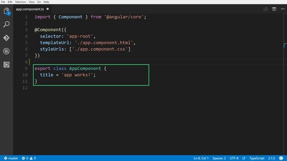Open the Source Control git view
The height and width of the screenshot is (161, 287).
point(6,38)
